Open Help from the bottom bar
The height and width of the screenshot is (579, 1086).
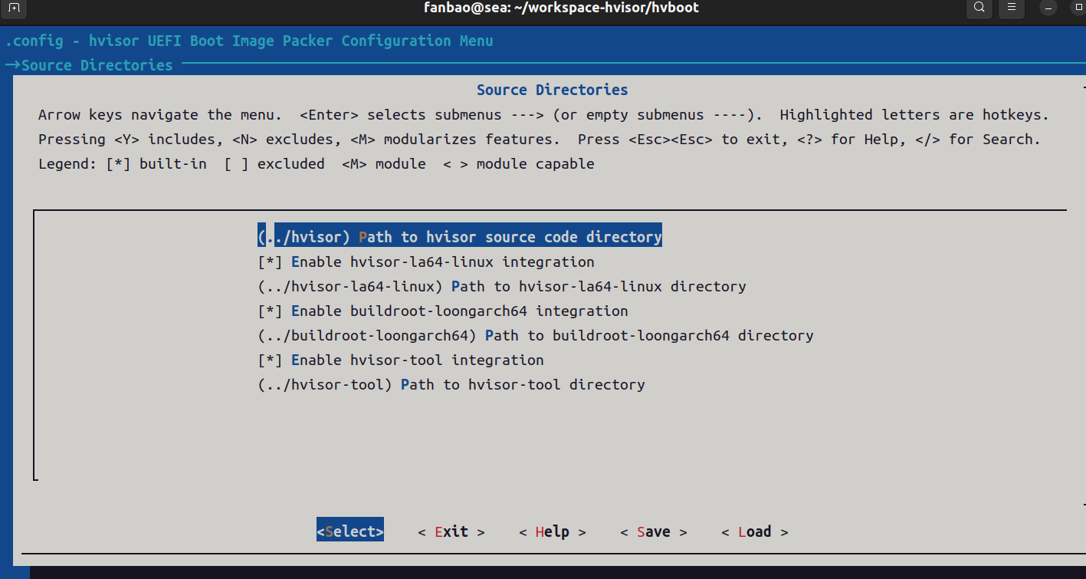(x=552, y=531)
